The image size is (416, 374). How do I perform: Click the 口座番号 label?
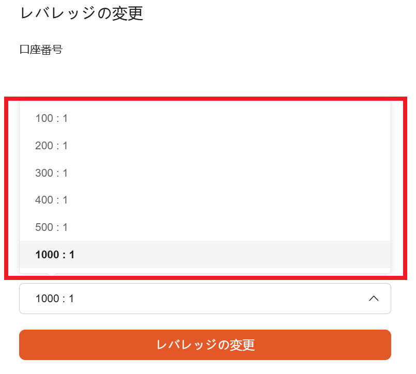(41, 50)
